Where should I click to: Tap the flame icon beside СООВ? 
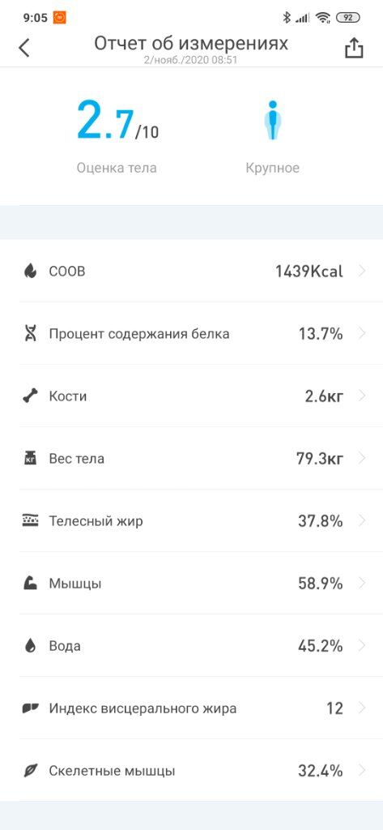tap(30, 272)
